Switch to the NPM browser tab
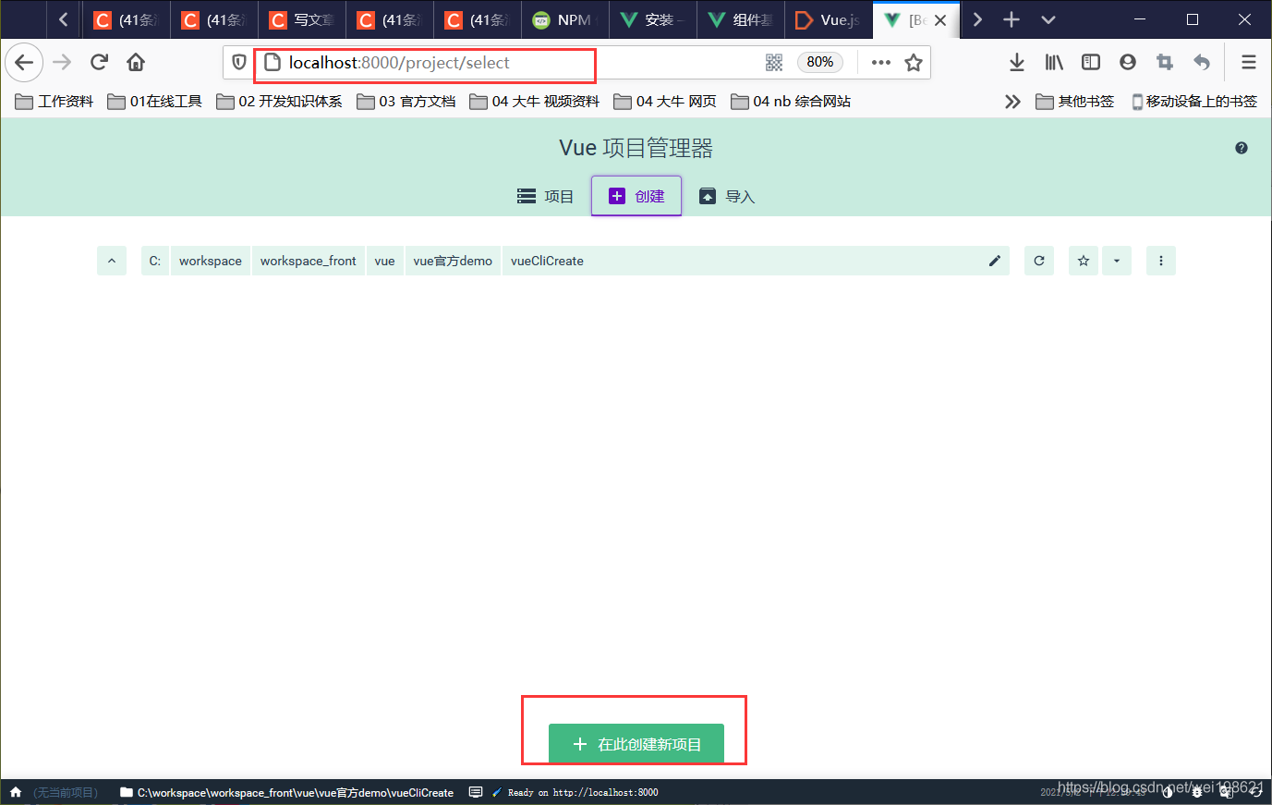Viewport: 1272px width, 805px height. pos(565,19)
